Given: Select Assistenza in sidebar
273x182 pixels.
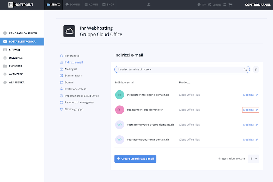Looking at the screenshot, I should tap(22, 82).
